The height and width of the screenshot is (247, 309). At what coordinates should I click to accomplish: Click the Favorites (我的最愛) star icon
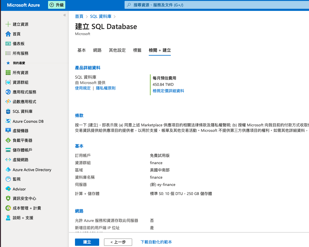(x=8, y=63)
